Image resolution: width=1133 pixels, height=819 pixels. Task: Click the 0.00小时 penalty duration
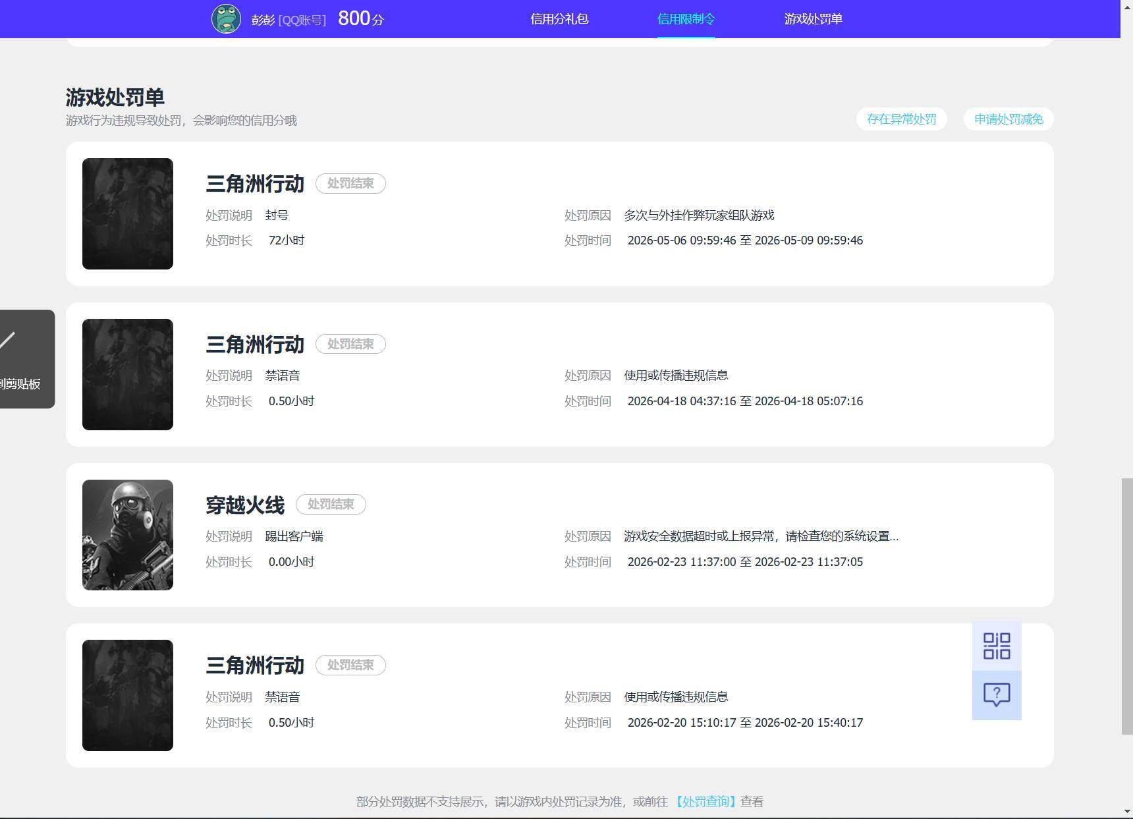[291, 562]
